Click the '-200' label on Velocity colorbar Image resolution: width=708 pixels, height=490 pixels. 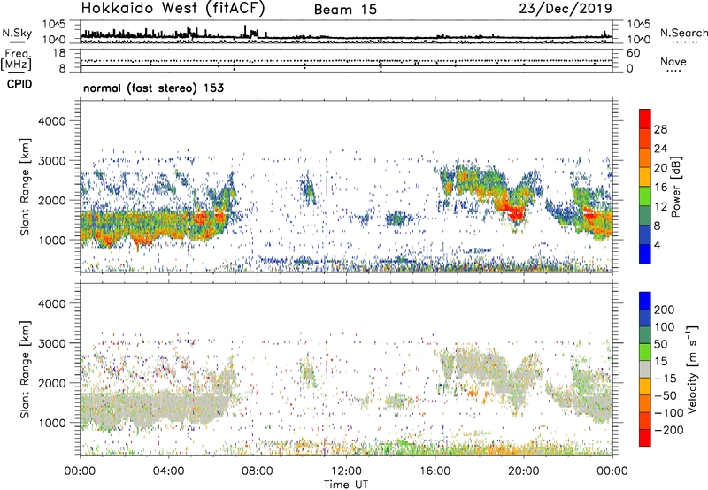pos(668,430)
